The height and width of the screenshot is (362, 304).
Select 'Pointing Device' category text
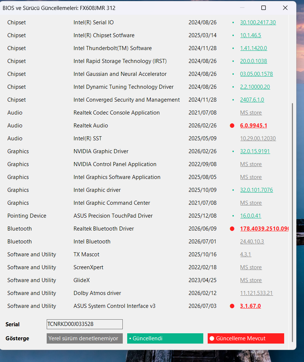click(x=27, y=216)
